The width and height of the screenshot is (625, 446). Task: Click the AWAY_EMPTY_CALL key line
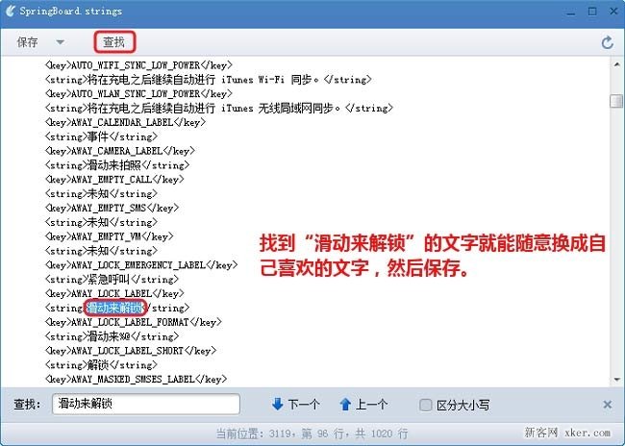click(114, 180)
